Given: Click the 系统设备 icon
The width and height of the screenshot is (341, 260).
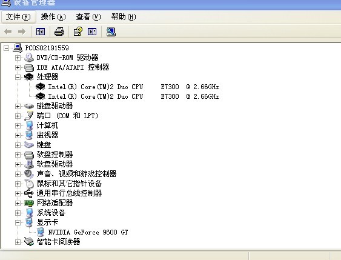Looking at the screenshot, I should tap(29, 213).
